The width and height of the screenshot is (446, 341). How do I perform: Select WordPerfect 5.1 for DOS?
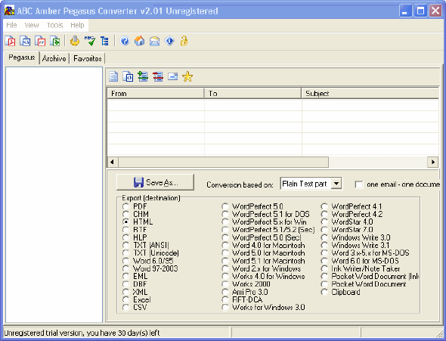[225, 214]
